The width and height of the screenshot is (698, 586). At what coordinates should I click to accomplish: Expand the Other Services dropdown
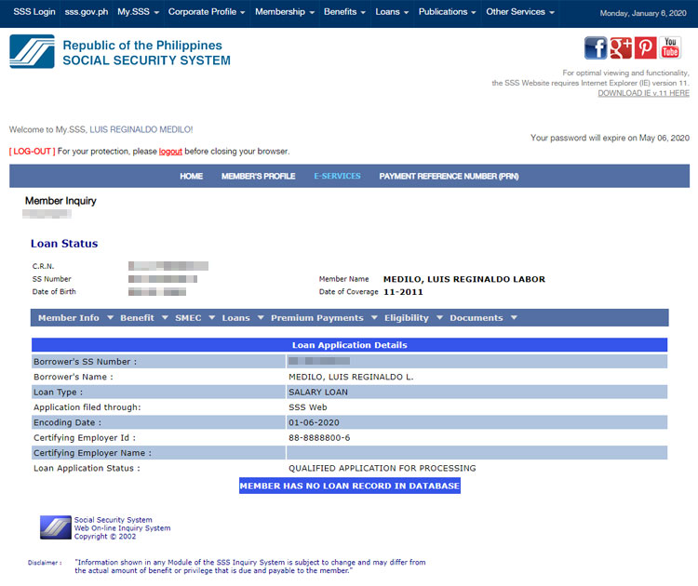point(520,12)
